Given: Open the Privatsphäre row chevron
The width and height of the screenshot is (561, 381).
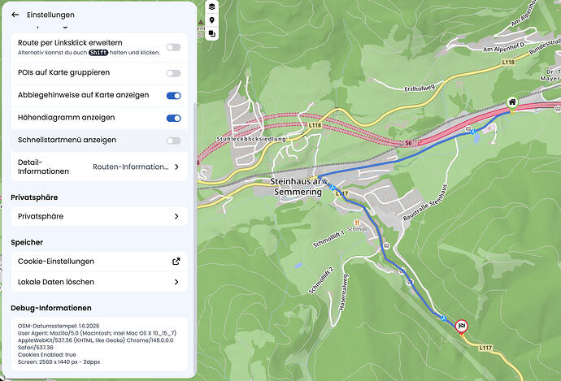Looking at the screenshot, I should pyautogui.click(x=176, y=216).
